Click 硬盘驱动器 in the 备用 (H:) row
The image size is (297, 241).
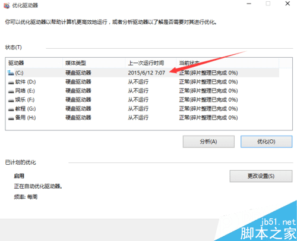(x=78, y=117)
